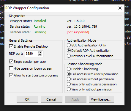131x111 pixels.
Task: Click the Service state label
Action: tap(20, 26)
